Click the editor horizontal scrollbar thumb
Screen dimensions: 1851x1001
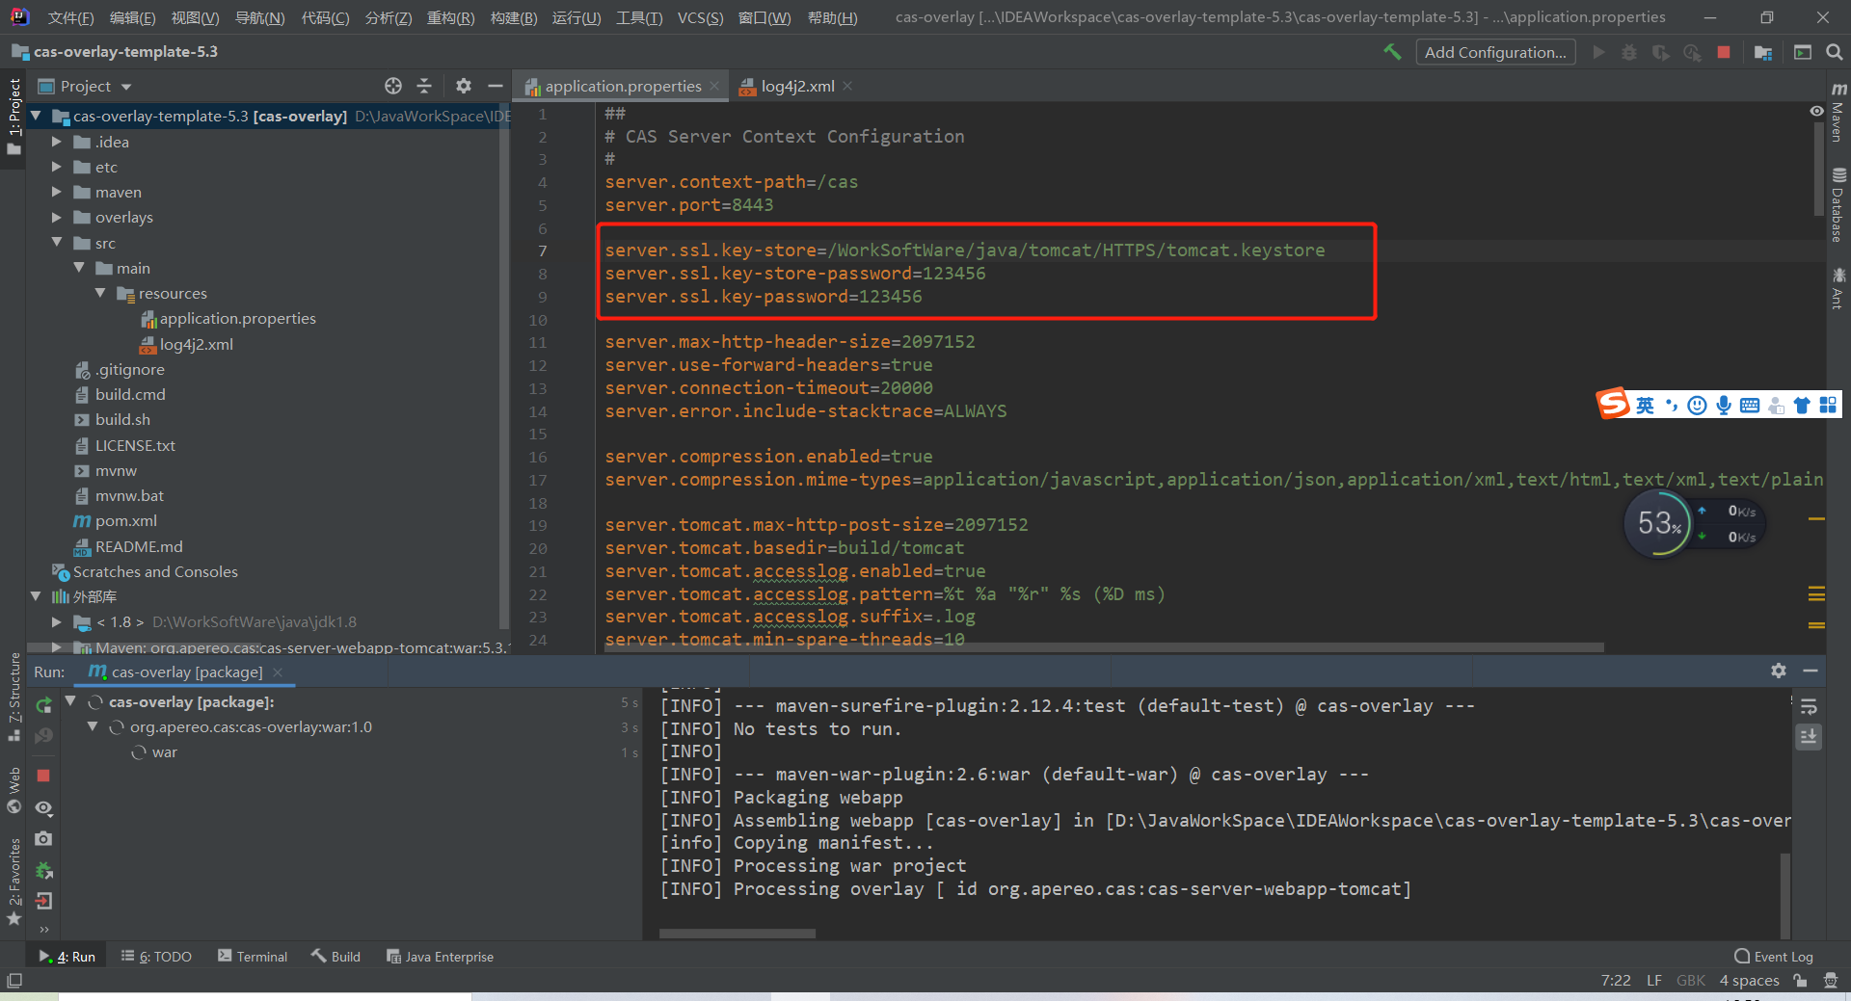(1104, 647)
